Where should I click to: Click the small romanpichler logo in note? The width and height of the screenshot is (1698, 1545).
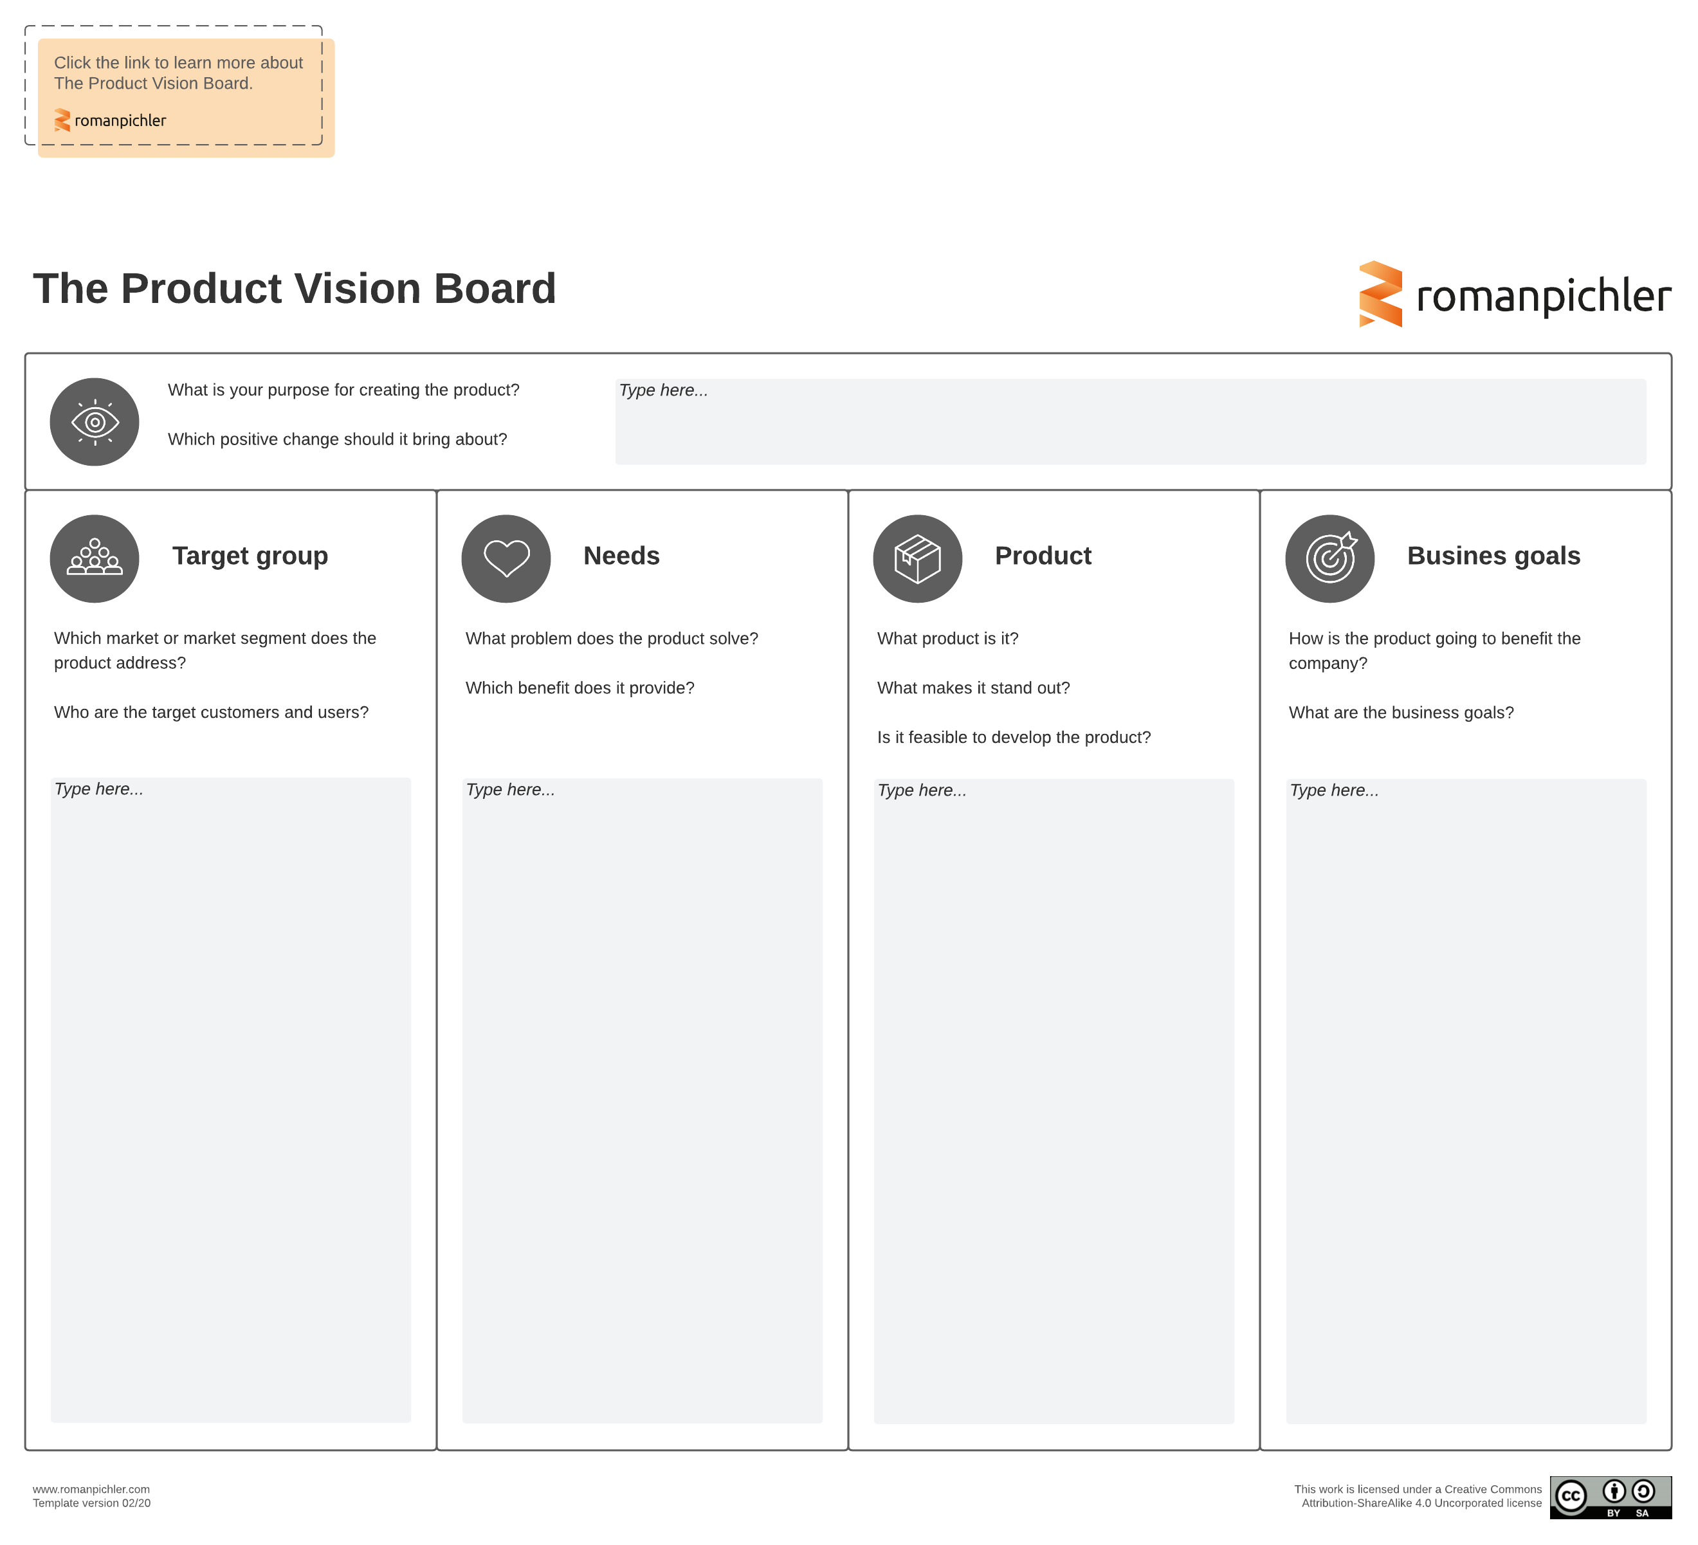[111, 120]
